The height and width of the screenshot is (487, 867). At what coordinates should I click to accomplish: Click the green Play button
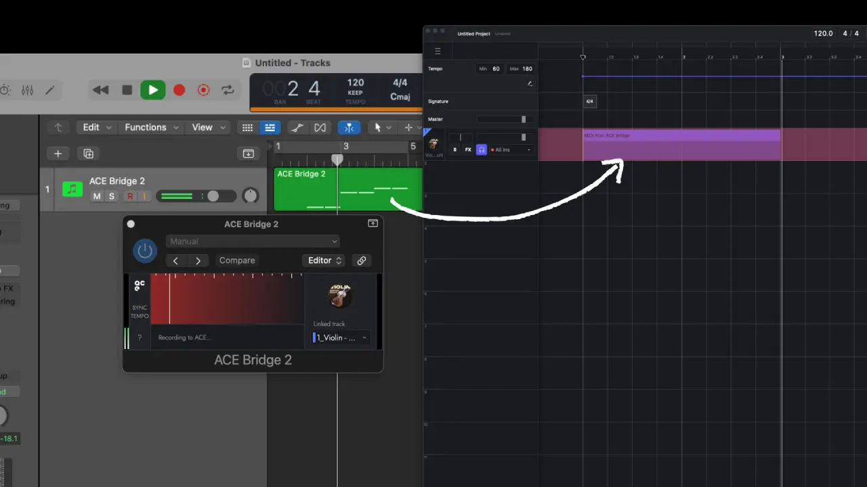153,90
